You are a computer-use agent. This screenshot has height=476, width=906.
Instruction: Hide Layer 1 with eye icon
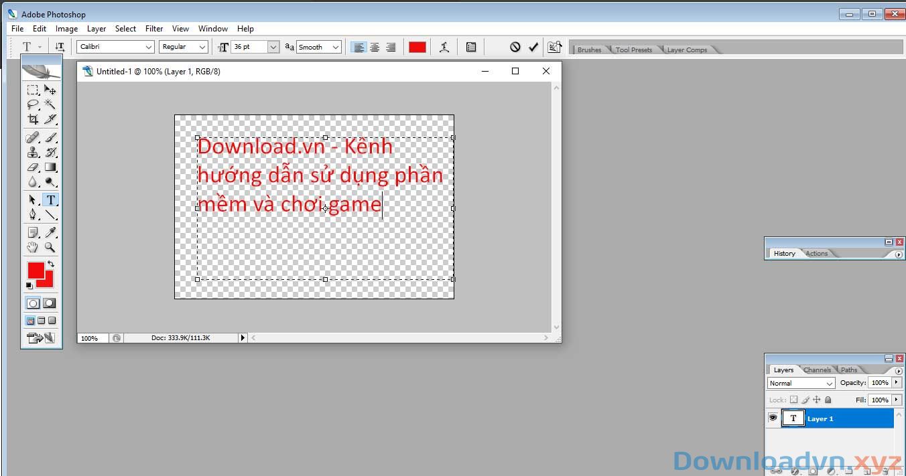[773, 418]
